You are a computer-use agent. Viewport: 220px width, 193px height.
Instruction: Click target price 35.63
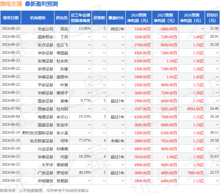click(214, 156)
